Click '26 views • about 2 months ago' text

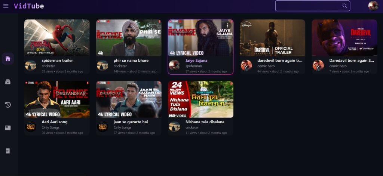62,133
